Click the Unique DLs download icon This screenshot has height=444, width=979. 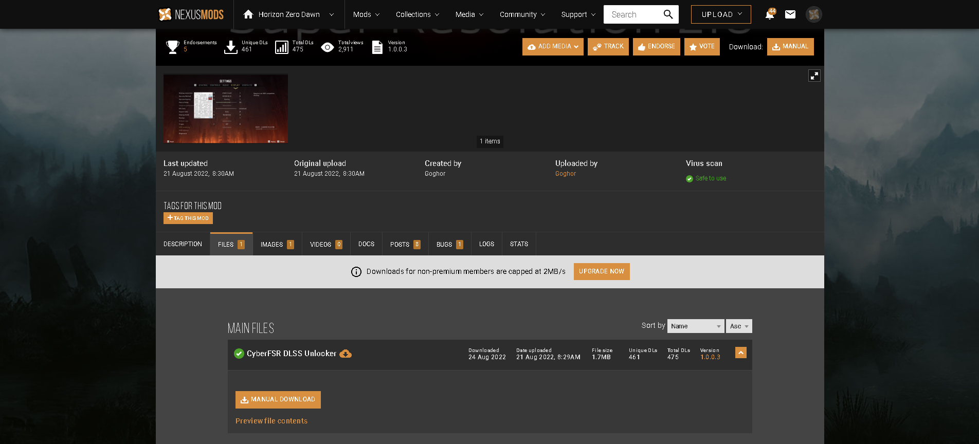(231, 47)
